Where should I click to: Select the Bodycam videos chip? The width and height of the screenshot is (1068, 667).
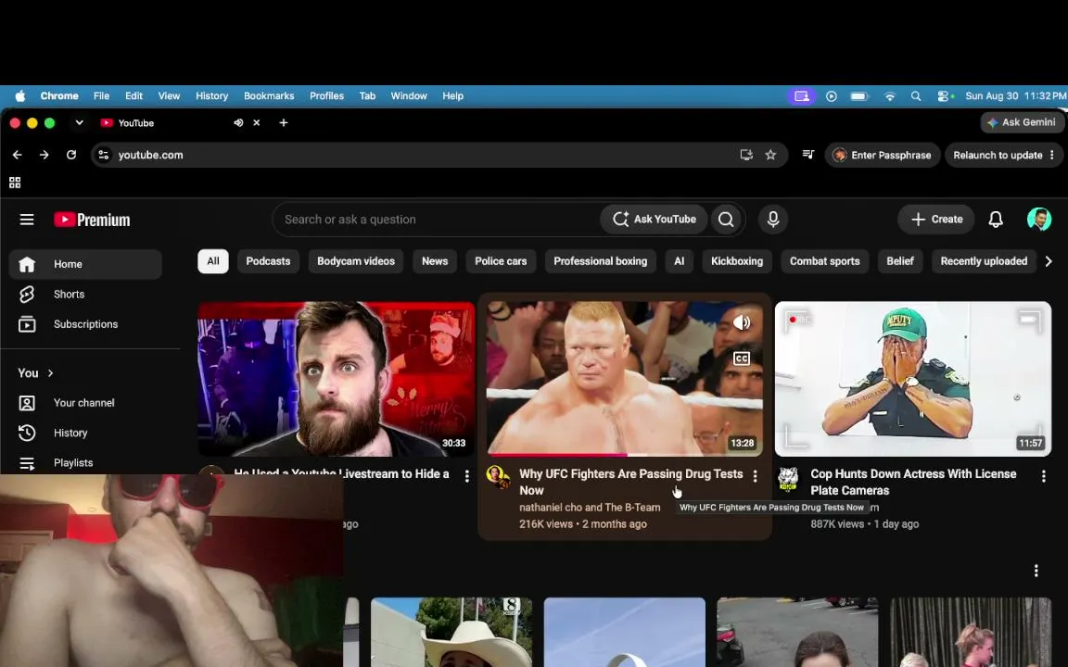(x=356, y=261)
